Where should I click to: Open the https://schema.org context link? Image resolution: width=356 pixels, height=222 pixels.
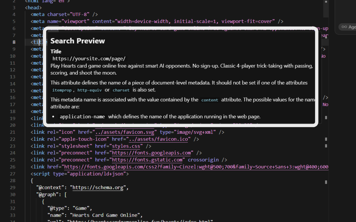[98, 188]
